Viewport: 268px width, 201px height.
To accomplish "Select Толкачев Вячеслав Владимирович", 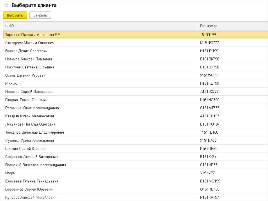I will point(35,132).
